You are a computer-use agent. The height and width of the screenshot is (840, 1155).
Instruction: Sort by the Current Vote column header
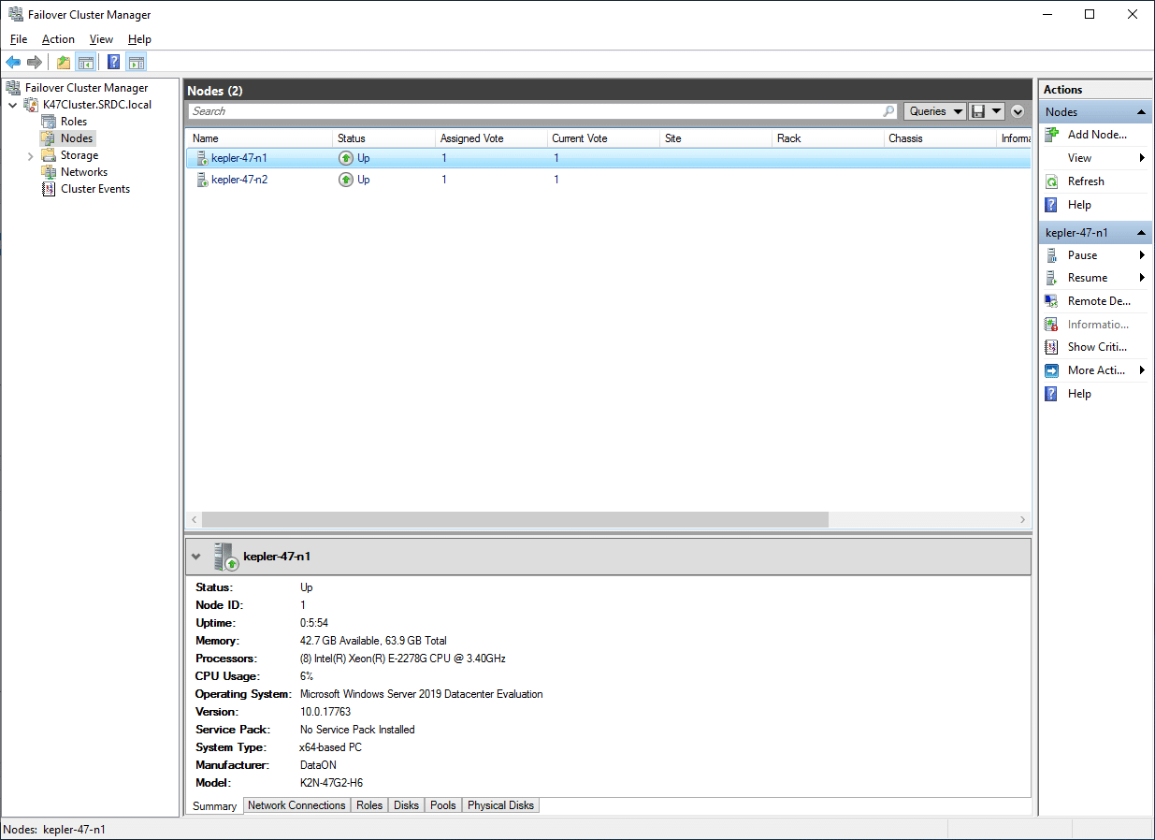[x=603, y=138]
